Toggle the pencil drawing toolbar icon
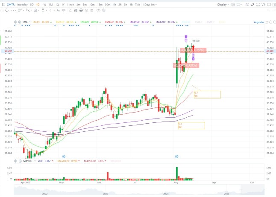 [x=253, y=5]
